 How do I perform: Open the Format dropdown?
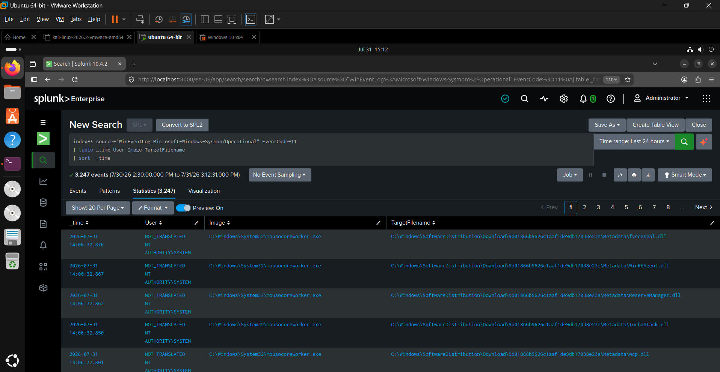click(153, 208)
